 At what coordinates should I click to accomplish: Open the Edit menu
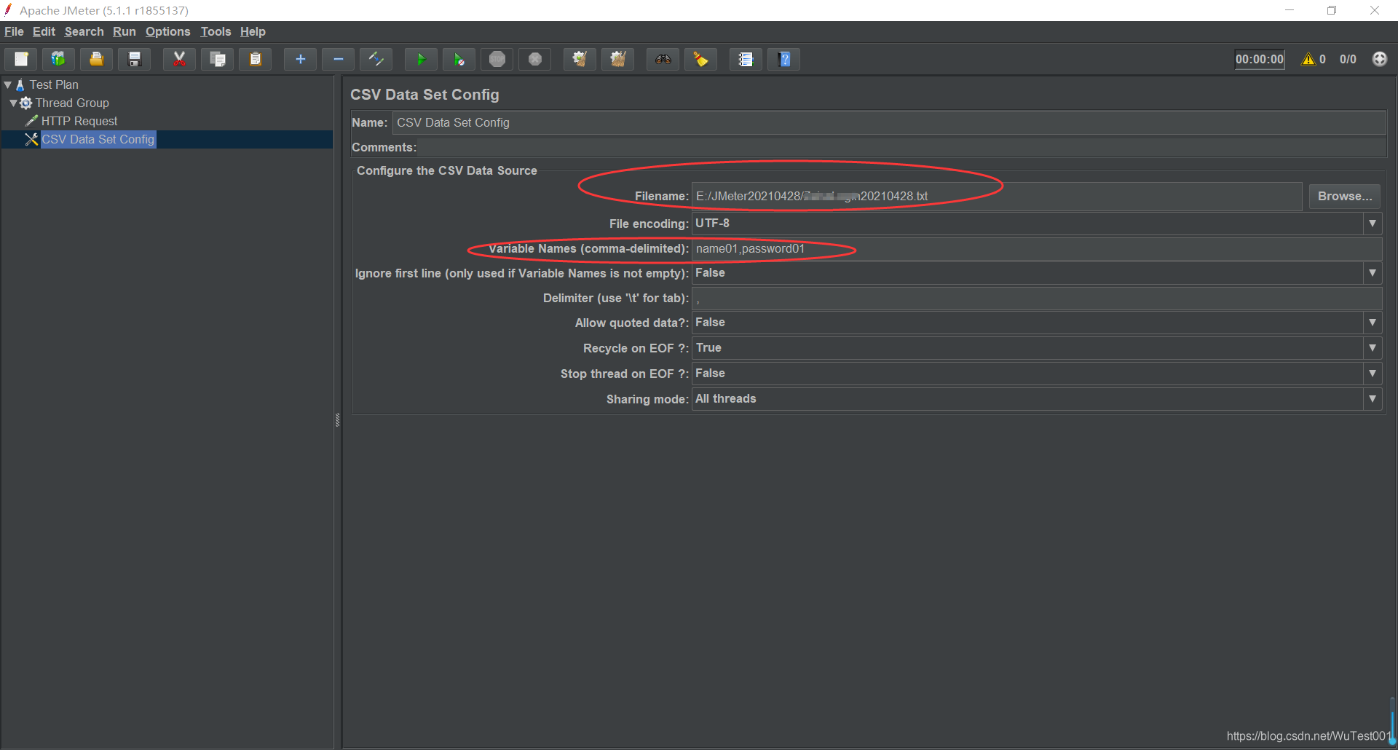pos(44,31)
